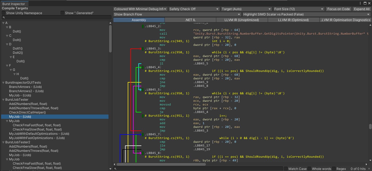Click the Compile Targets search field

pos(56,17)
